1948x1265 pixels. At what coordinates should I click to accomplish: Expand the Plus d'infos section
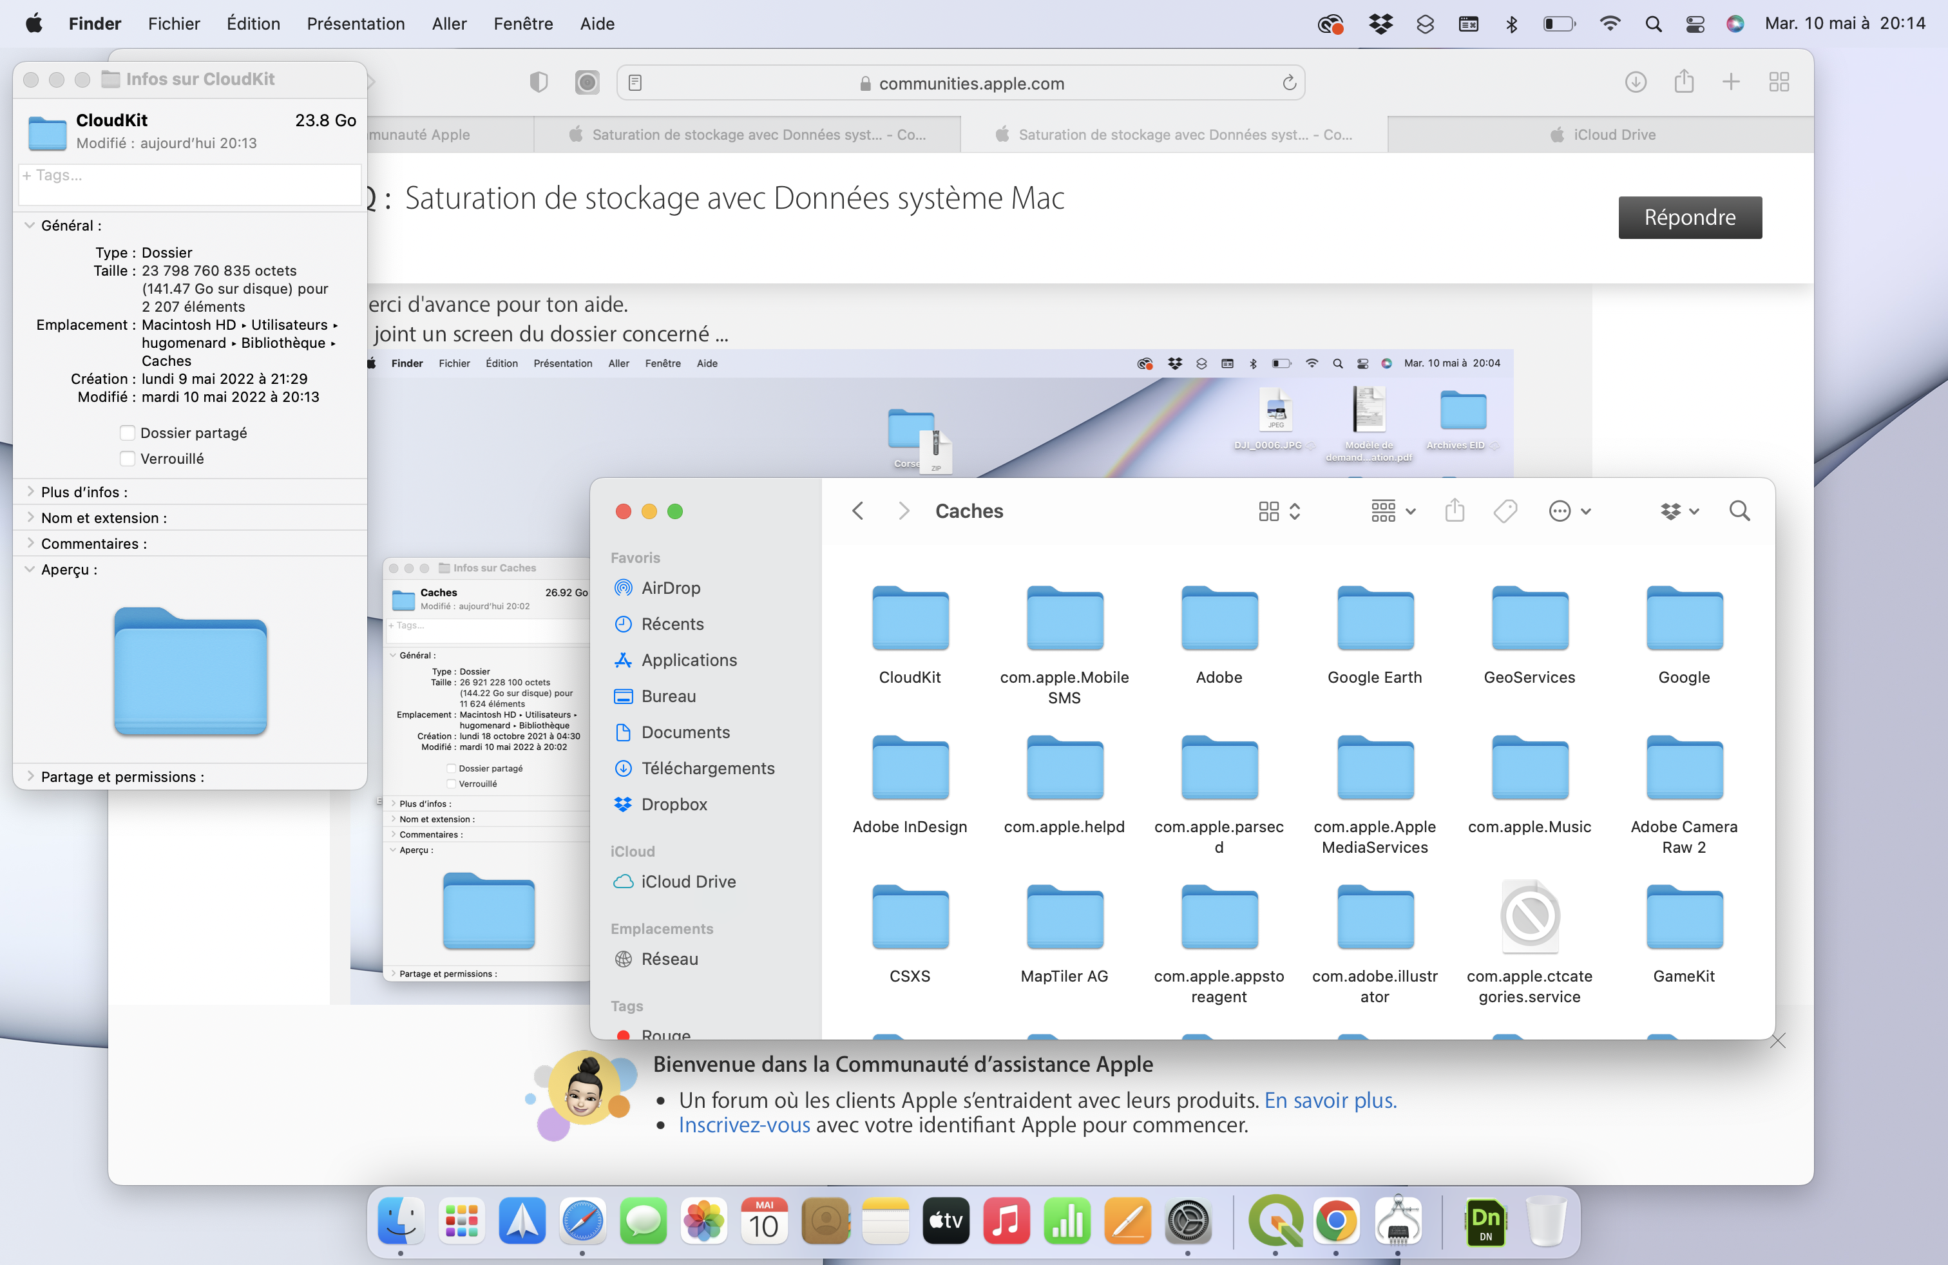[30, 491]
